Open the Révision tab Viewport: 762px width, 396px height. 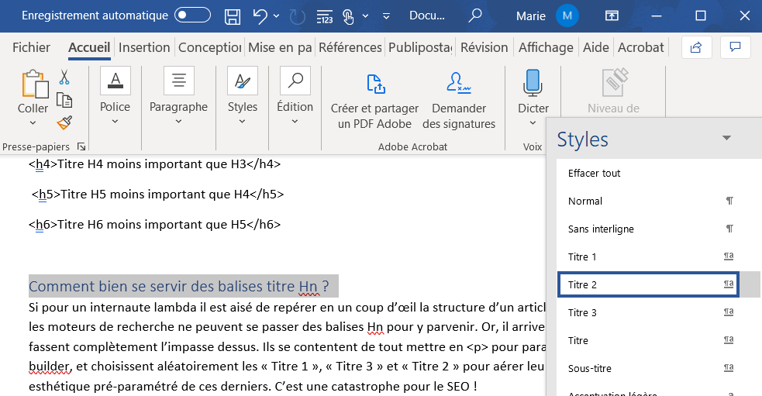[484, 47]
